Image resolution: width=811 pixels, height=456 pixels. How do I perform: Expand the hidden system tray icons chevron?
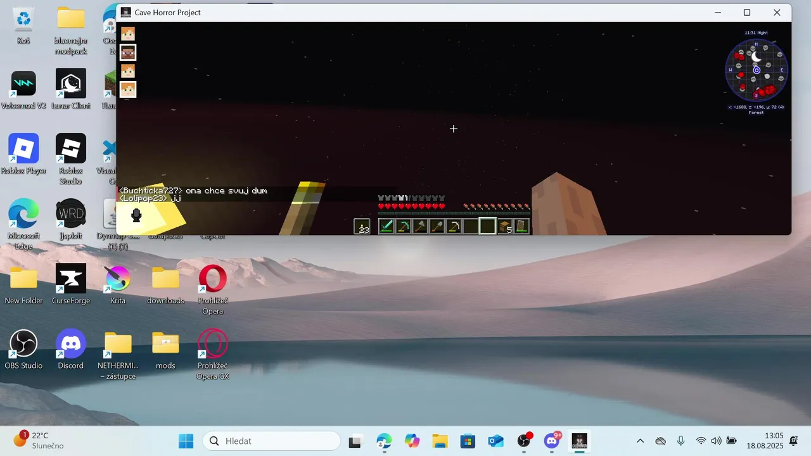coord(640,441)
